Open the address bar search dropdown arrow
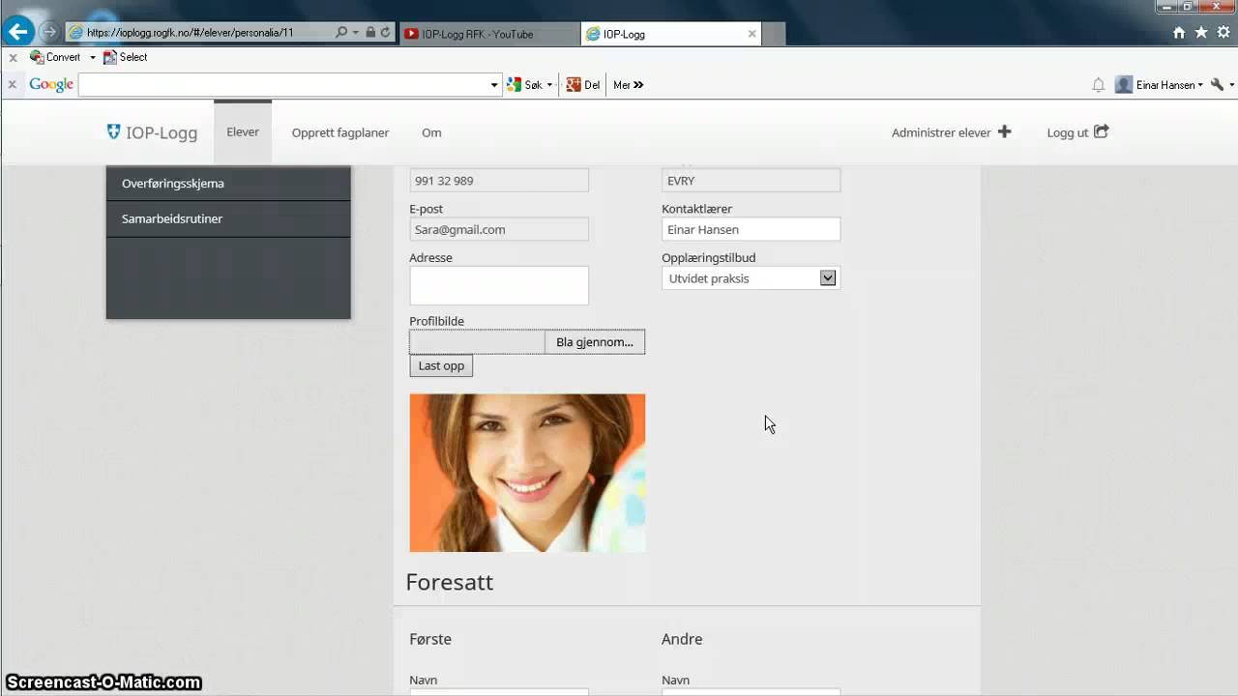1238x696 pixels. [x=356, y=32]
